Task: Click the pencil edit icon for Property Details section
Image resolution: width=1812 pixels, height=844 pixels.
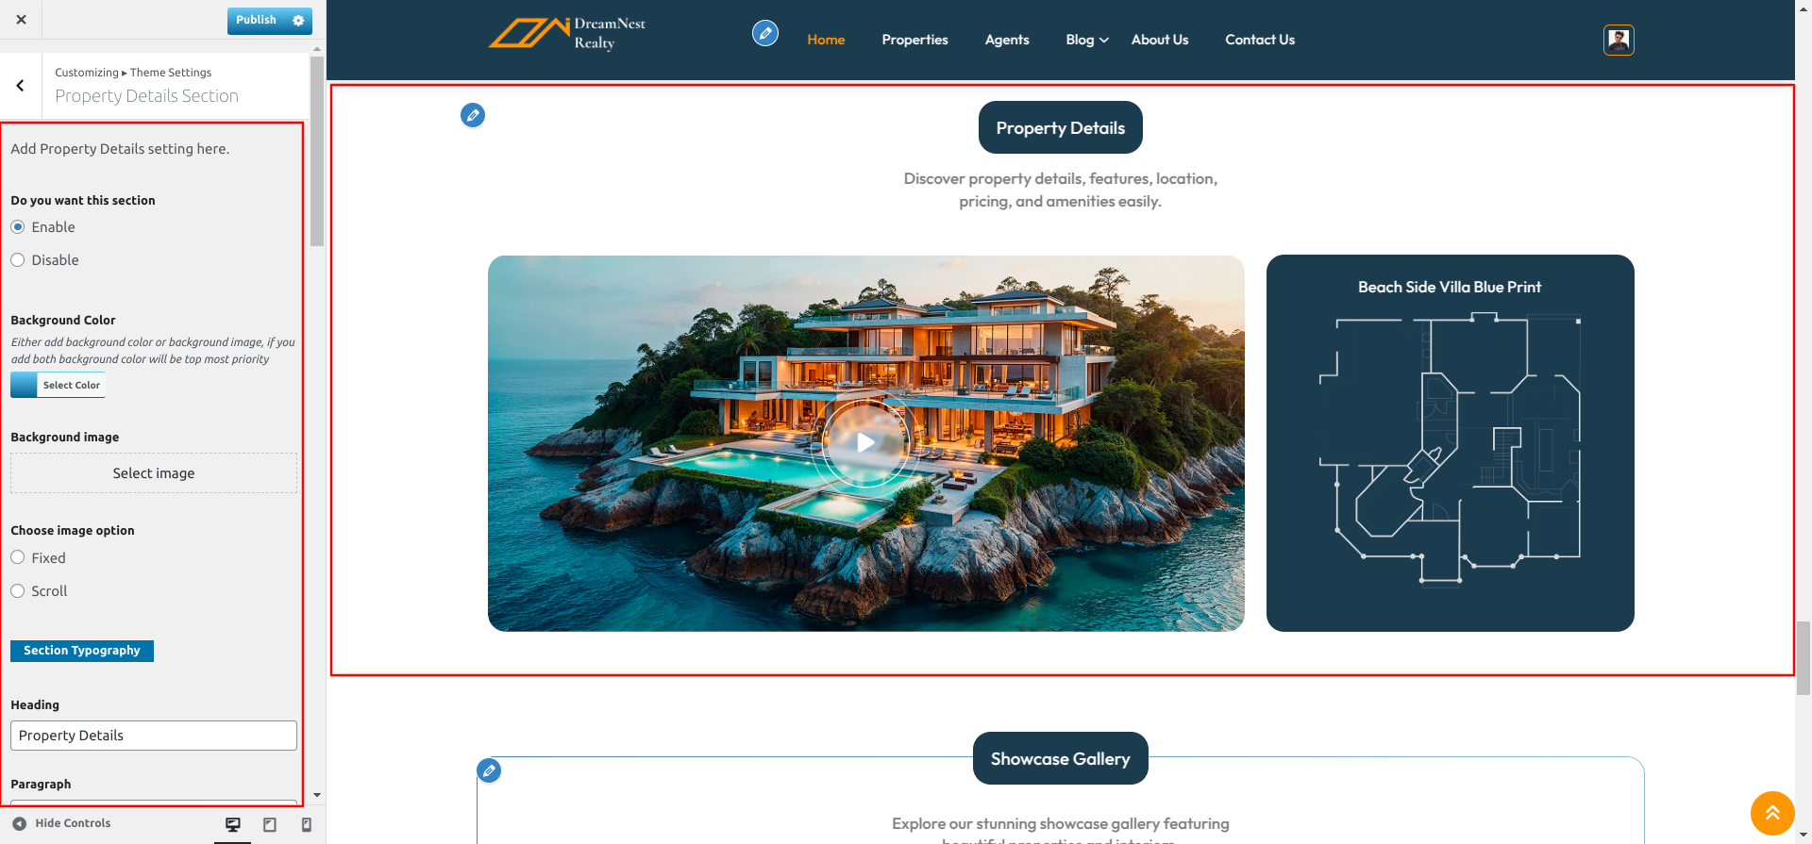Action: point(473,115)
